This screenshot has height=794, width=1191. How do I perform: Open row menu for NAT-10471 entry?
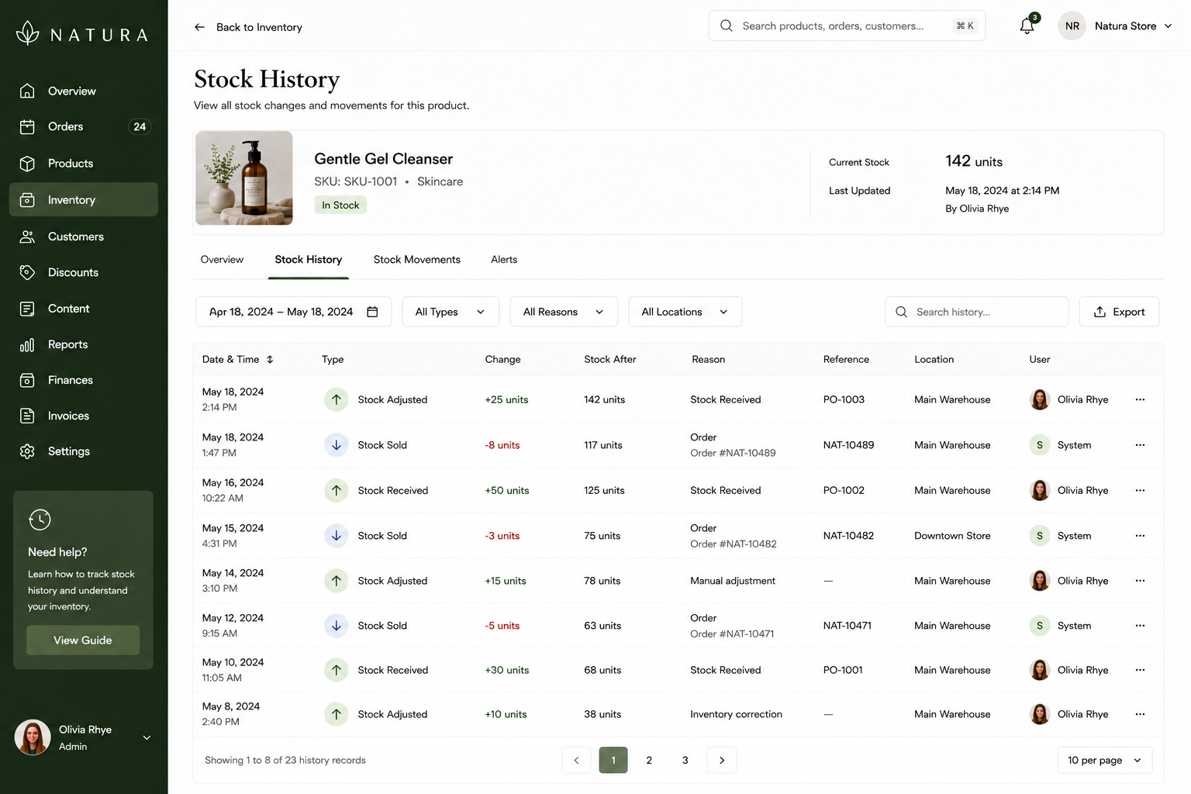point(1140,626)
